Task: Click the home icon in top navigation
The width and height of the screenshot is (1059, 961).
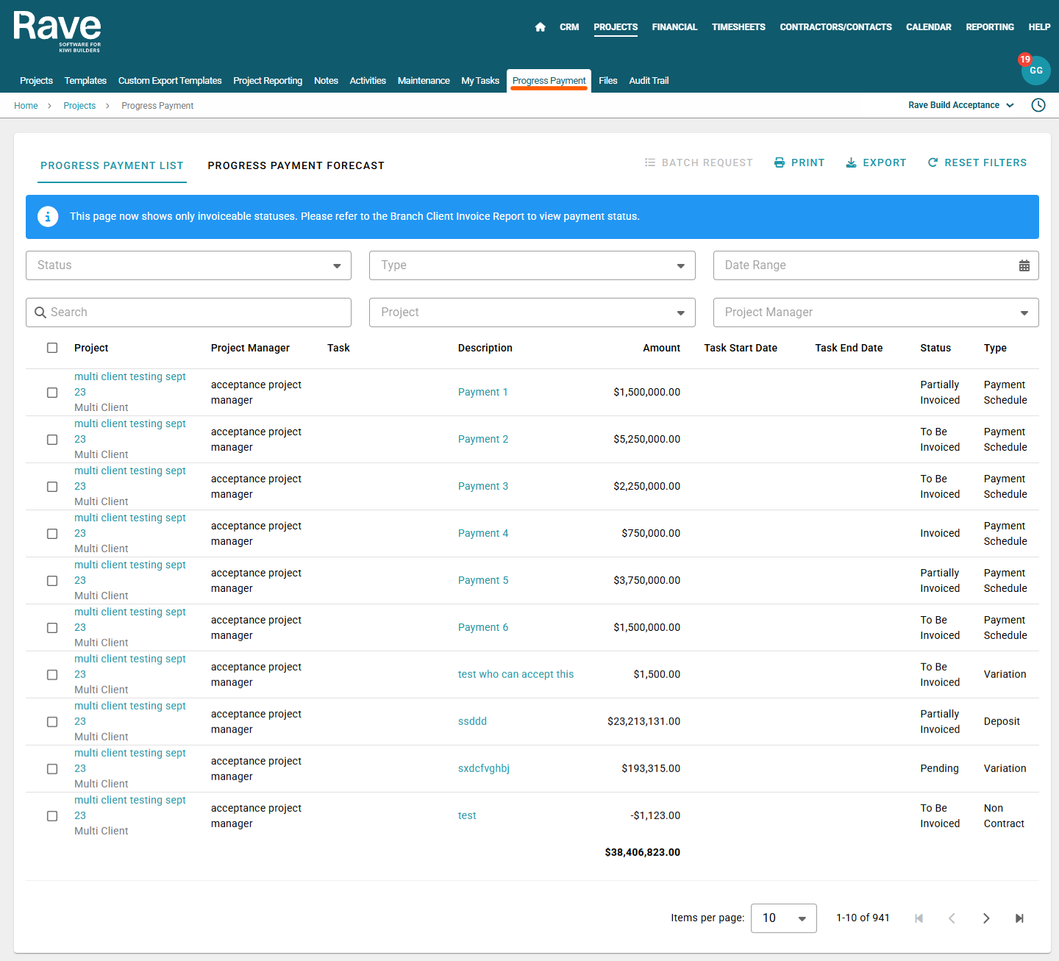Action: pos(540,27)
